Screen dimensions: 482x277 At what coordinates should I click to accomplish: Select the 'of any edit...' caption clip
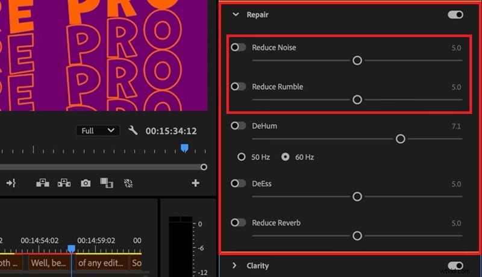coord(101,263)
